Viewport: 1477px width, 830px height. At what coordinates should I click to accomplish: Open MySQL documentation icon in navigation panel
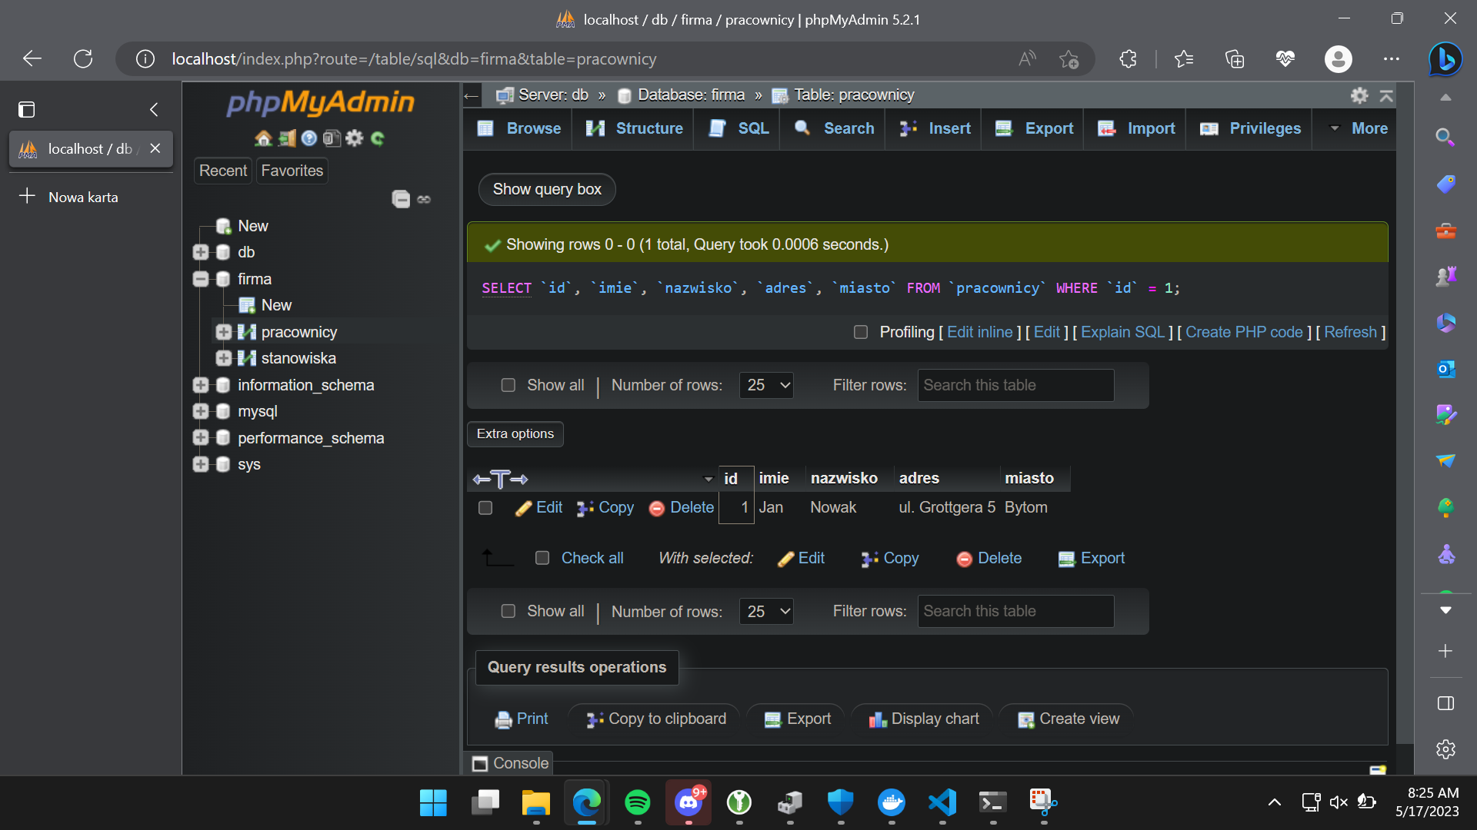(332, 138)
